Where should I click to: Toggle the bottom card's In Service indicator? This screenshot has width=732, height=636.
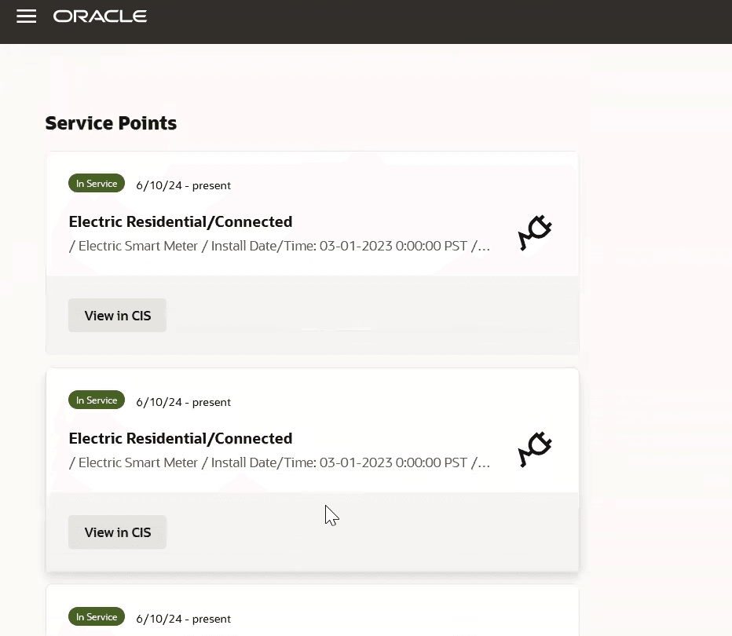click(96, 616)
